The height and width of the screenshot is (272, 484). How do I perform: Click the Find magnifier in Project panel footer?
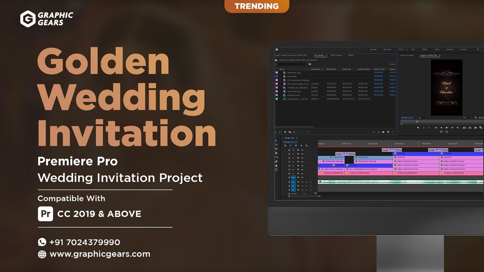pyautogui.click(x=379, y=132)
